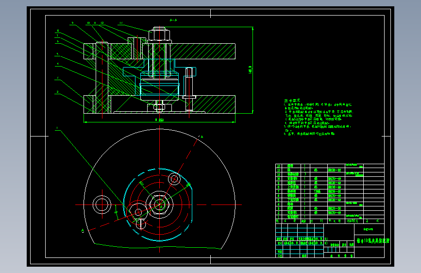421x273 pixels.
Task: Select the left guide pin circle in plan view
Action: tap(102, 205)
